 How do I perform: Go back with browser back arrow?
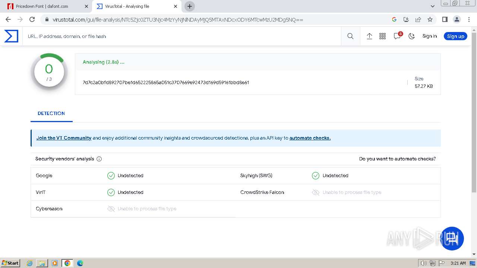tap(8, 19)
